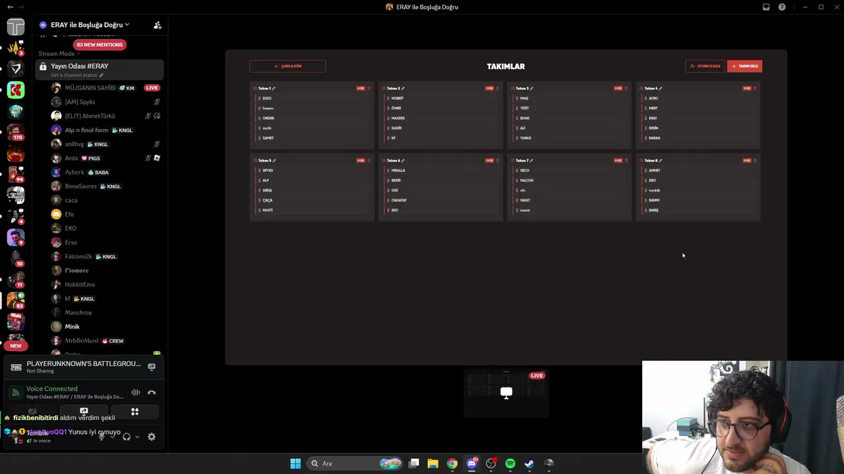The height and width of the screenshot is (474, 844).
Task: Edit Takım 4 name pencil icon
Action: pos(660,88)
